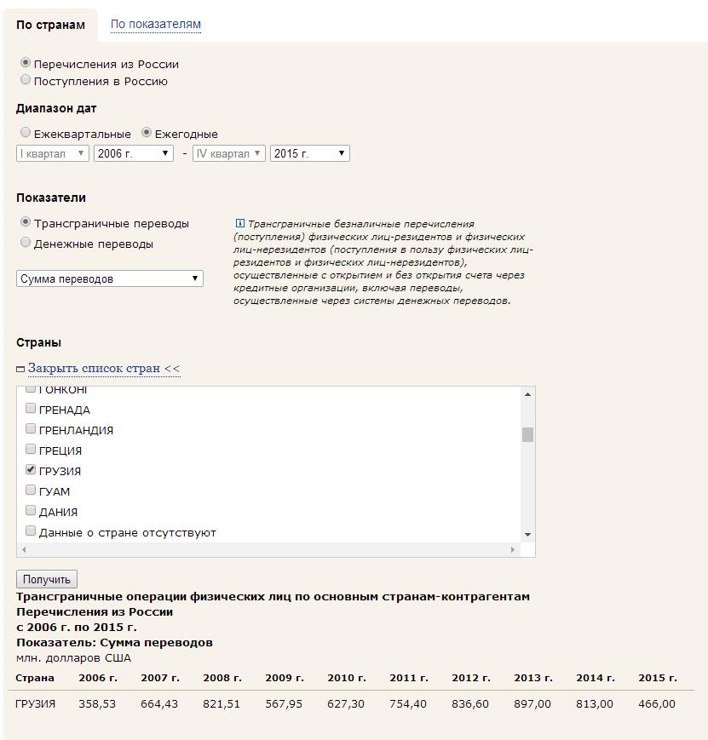708x740 pixels.
Task: Click the Получить button
Action: click(47, 579)
